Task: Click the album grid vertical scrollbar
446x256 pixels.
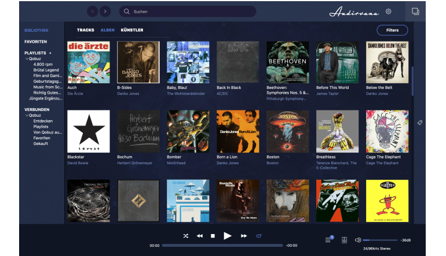Action: (412, 81)
